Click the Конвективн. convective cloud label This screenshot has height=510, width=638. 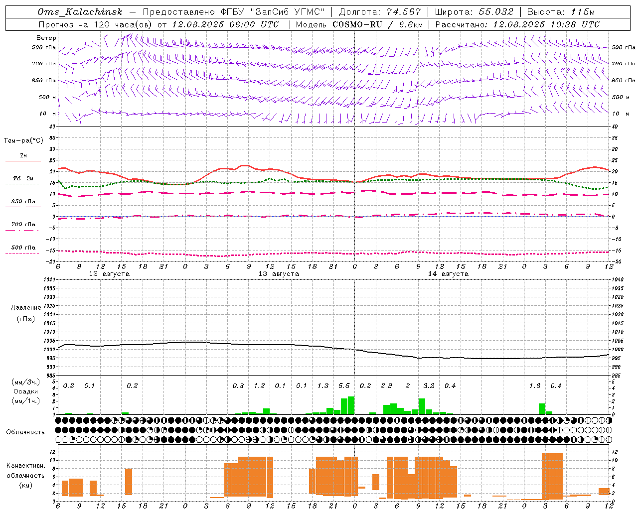(26, 466)
